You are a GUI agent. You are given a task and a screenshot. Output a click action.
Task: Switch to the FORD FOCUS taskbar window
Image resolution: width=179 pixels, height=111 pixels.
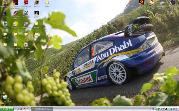[42, 109]
